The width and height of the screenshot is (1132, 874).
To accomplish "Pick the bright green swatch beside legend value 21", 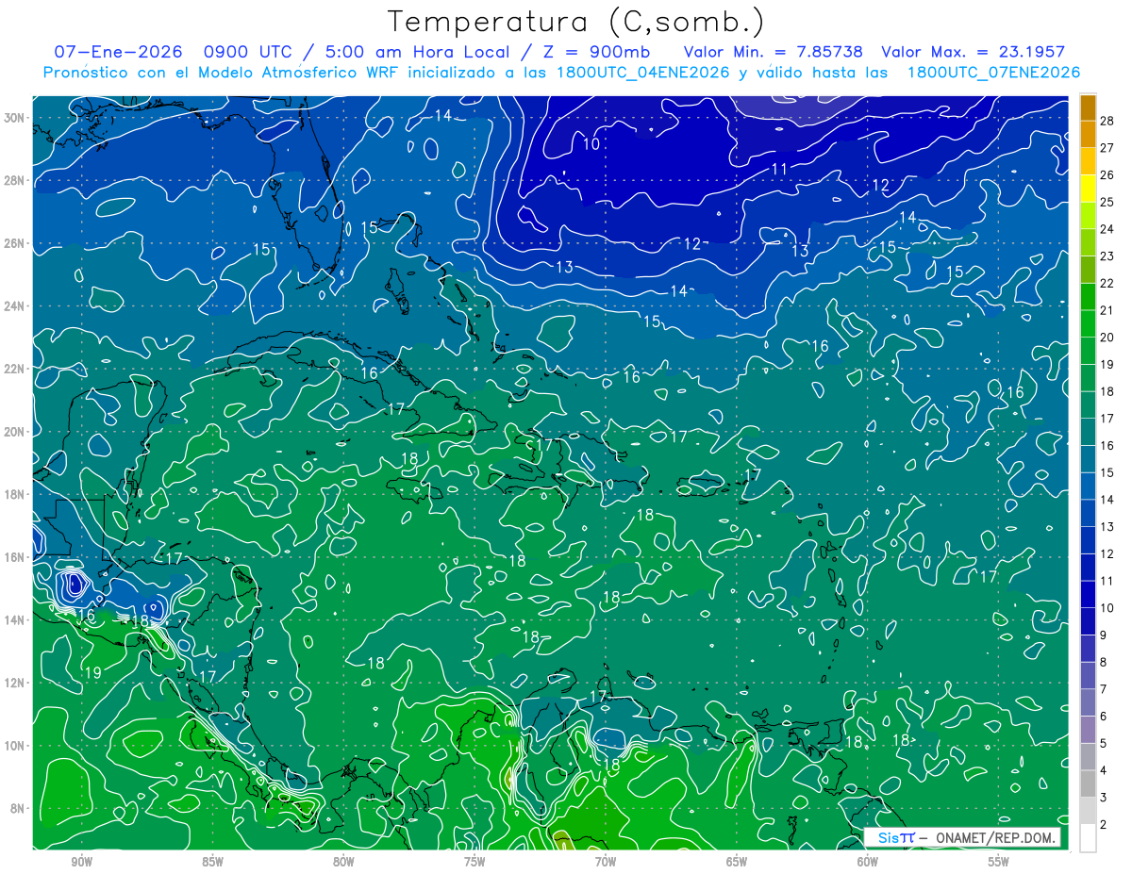I will tap(1089, 297).
